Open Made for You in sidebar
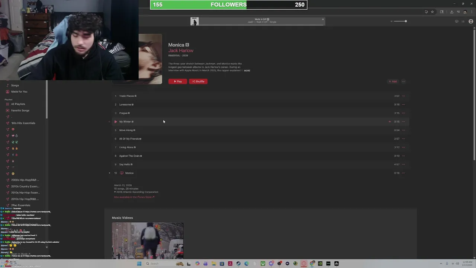 click(19, 92)
